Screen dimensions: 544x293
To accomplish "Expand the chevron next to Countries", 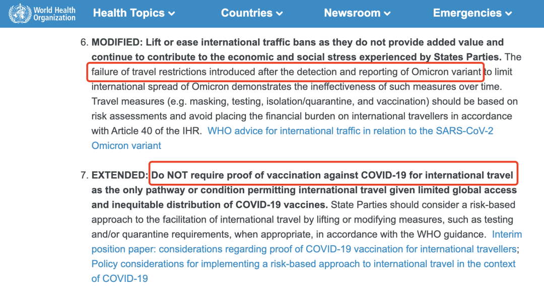I will tap(279, 14).
